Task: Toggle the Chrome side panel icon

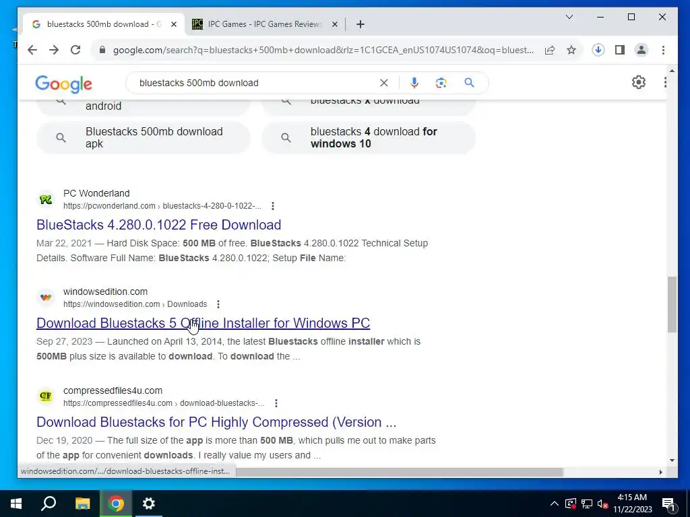Action: [620, 50]
